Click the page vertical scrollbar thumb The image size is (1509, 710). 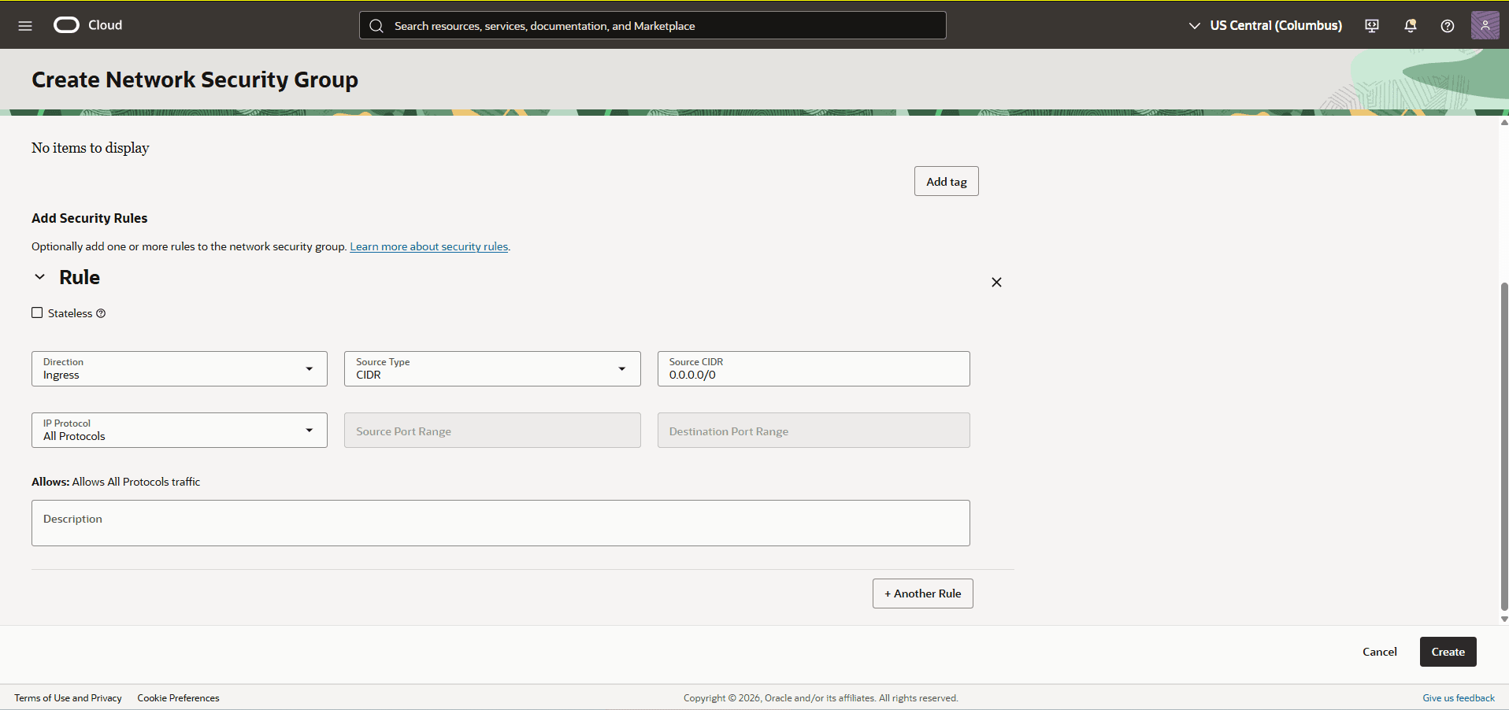point(1504,446)
